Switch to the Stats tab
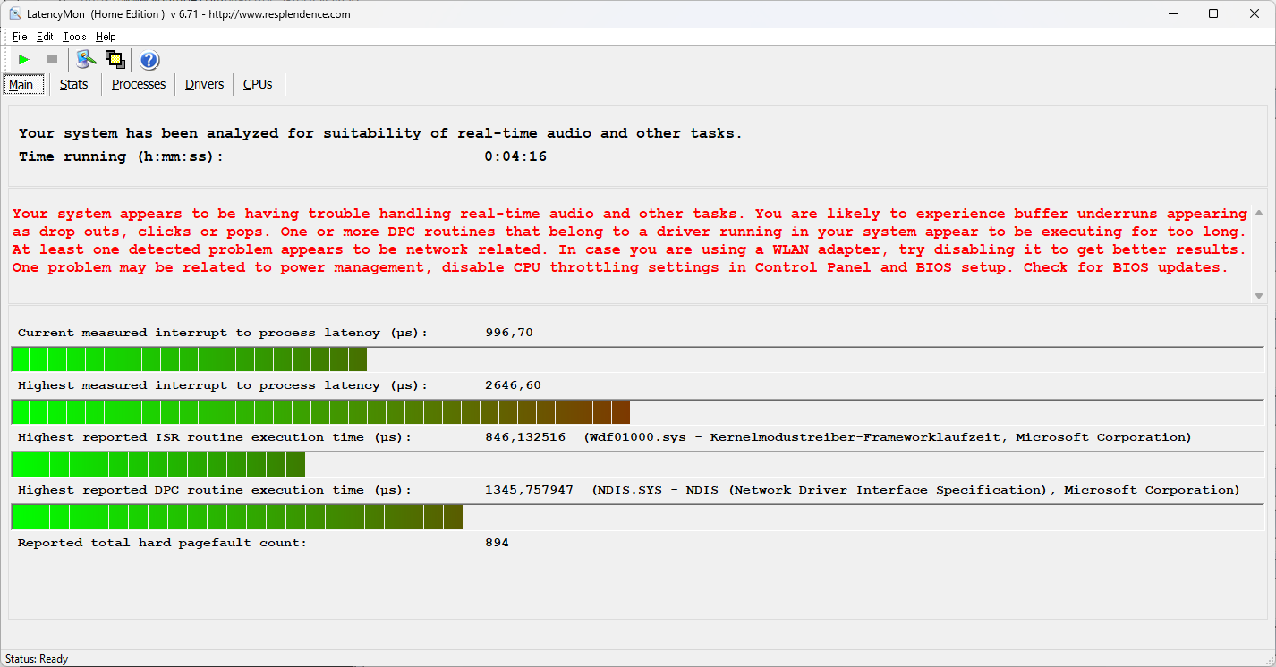The height and width of the screenshot is (667, 1276). point(74,84)
